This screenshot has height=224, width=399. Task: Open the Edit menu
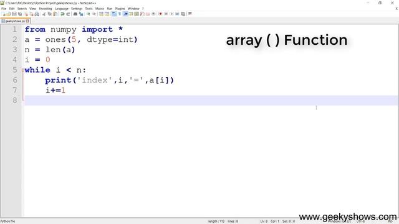pos(12,9)
